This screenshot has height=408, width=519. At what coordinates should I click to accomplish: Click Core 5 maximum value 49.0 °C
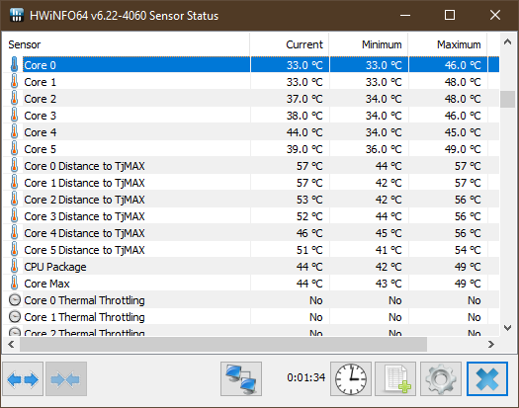coord(463,149)
